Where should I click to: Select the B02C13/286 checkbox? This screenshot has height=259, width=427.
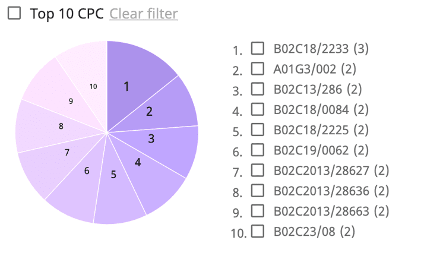click(258, 89)
